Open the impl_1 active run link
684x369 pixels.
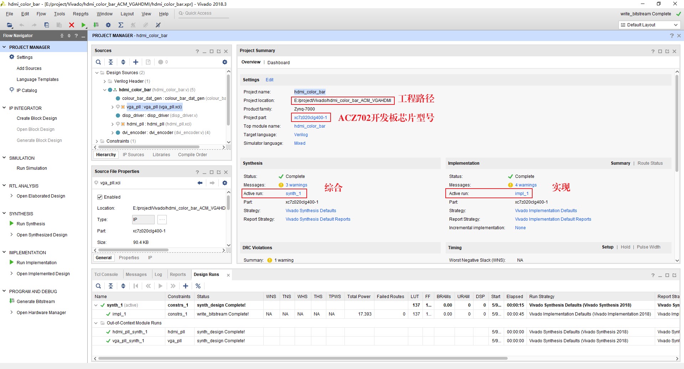coord(522,194)
